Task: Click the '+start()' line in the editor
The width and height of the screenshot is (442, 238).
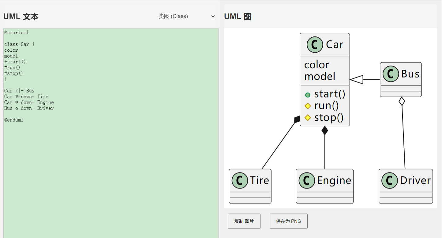Action: (x=15, y=62)
